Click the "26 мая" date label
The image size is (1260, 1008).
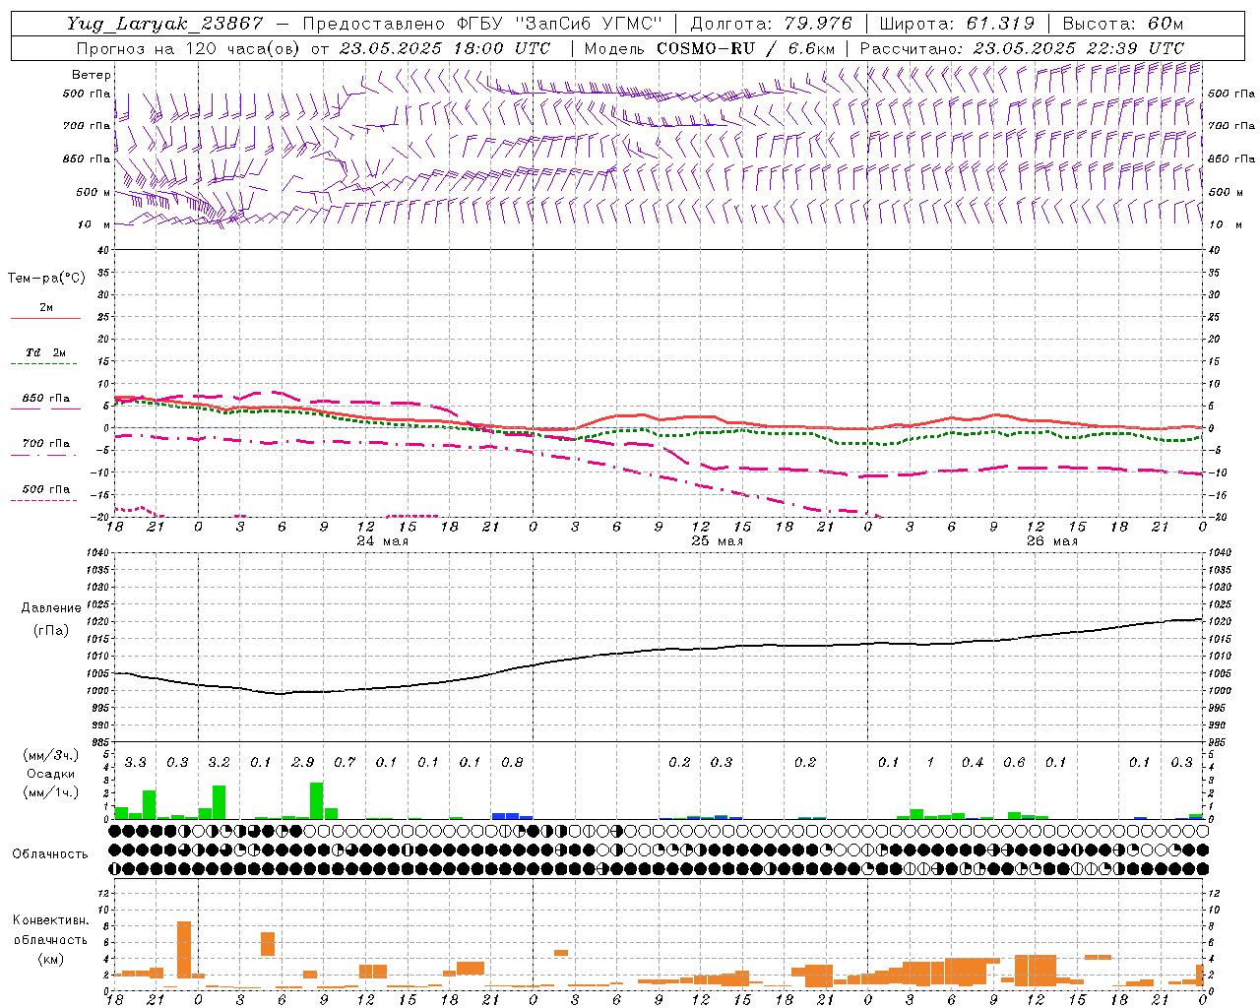(x=1051, y=541)
